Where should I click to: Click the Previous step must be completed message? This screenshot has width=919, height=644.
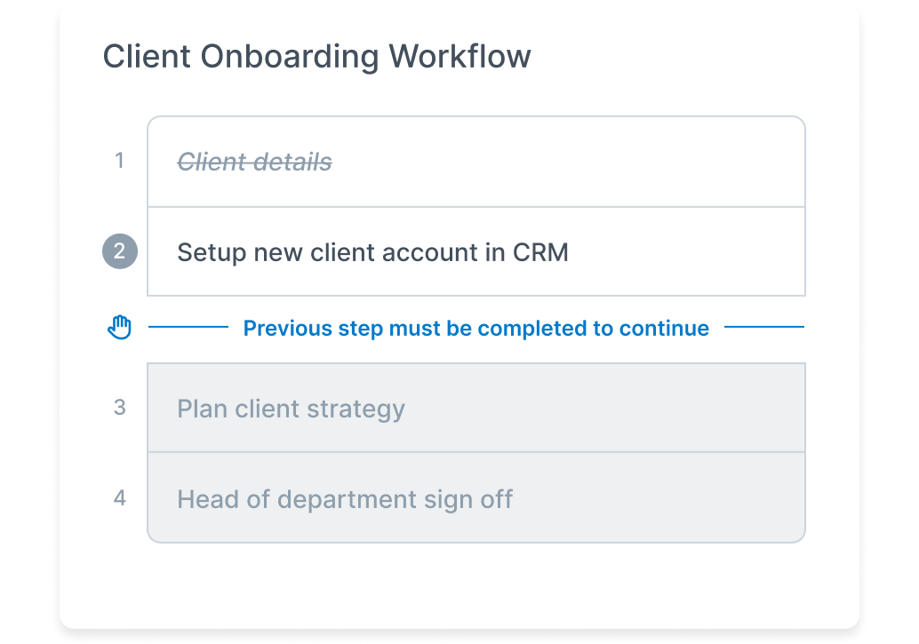475,328
